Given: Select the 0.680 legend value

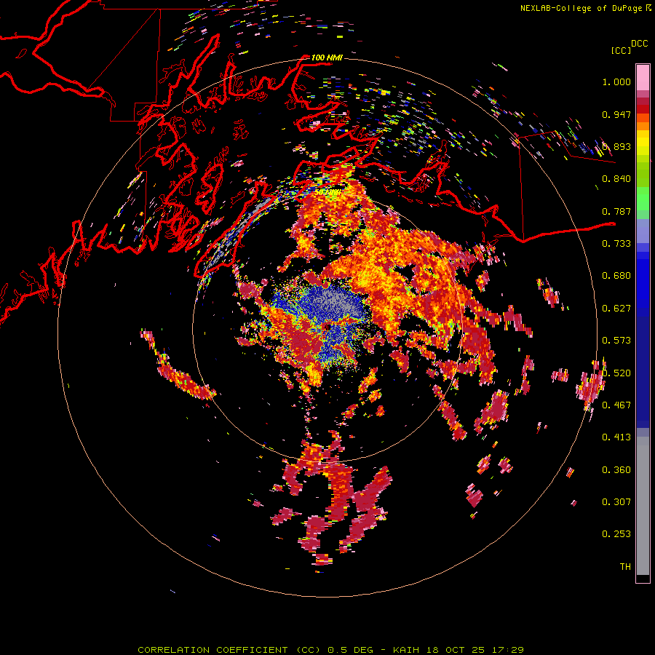Looking at the screenshot, I should [x=616, y=276].
